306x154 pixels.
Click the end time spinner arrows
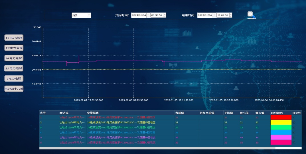pyautogui.click(x=231, y=15)
